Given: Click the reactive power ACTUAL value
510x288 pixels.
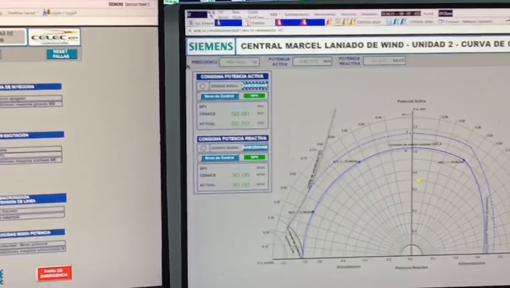Looking at the screenshot, I should click(x=241, y=185).
